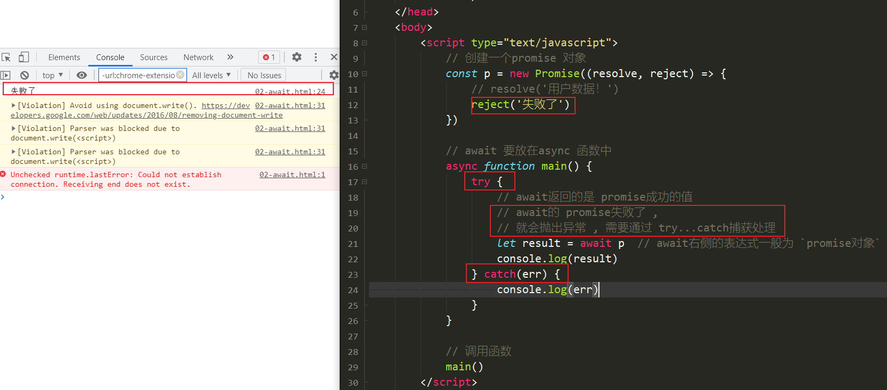Clear the filter text with the x icon
This screenshot has height=390, width=887.
tap(180, 74)
